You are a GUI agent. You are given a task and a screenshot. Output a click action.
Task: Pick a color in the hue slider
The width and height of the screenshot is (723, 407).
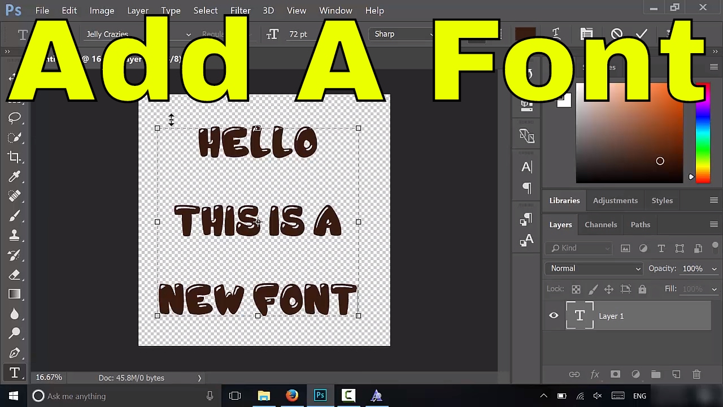(703, 133)
